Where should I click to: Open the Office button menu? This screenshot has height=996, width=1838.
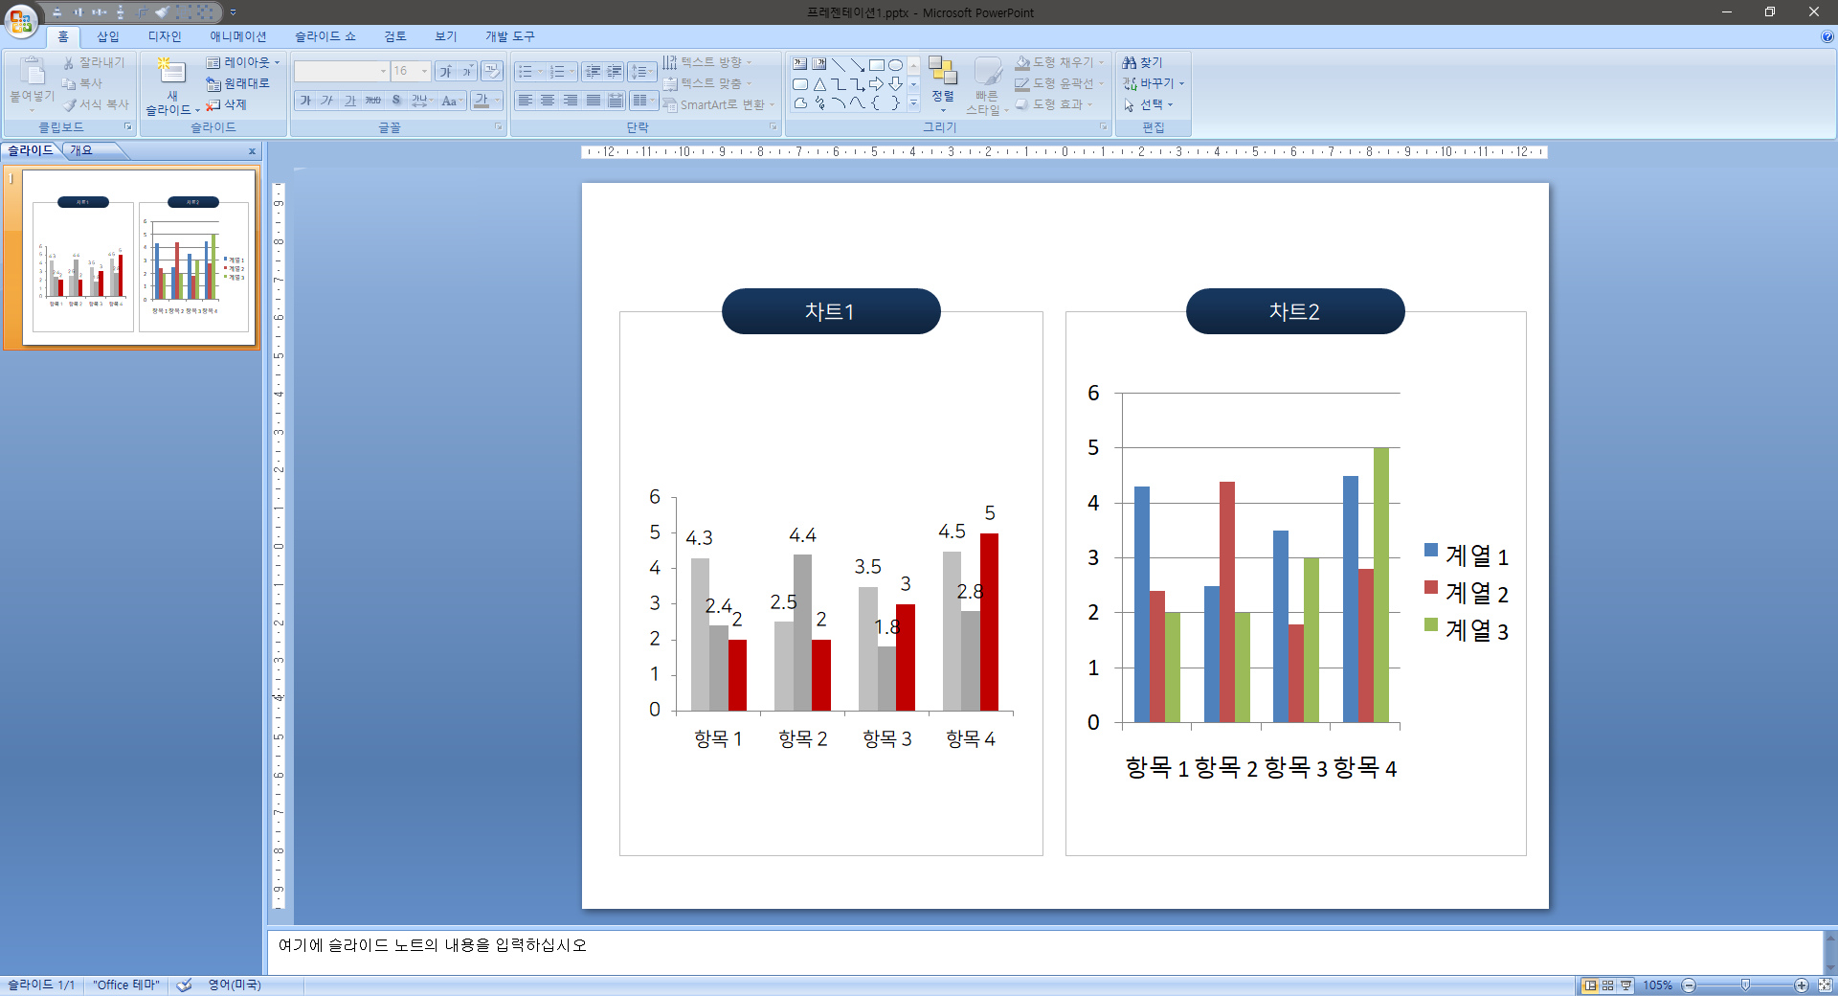click(21, 20)
